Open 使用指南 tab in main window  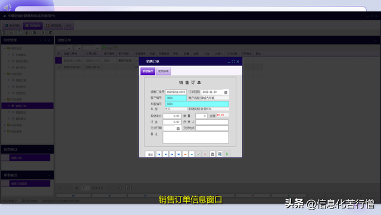tap(54, 26)
